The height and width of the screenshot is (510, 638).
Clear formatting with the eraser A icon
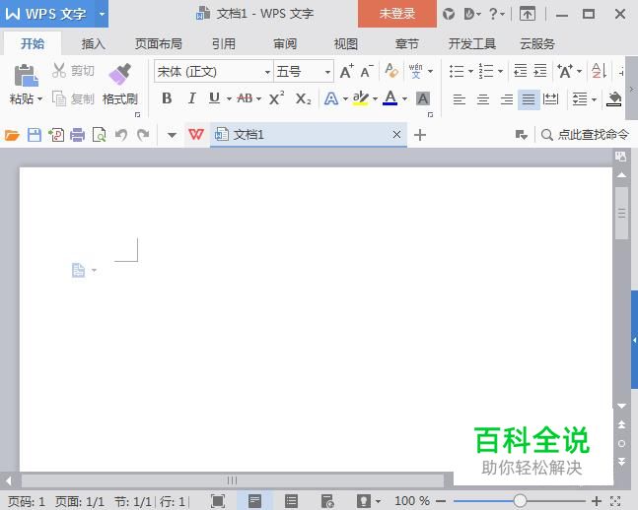click(x=391, y=71)
